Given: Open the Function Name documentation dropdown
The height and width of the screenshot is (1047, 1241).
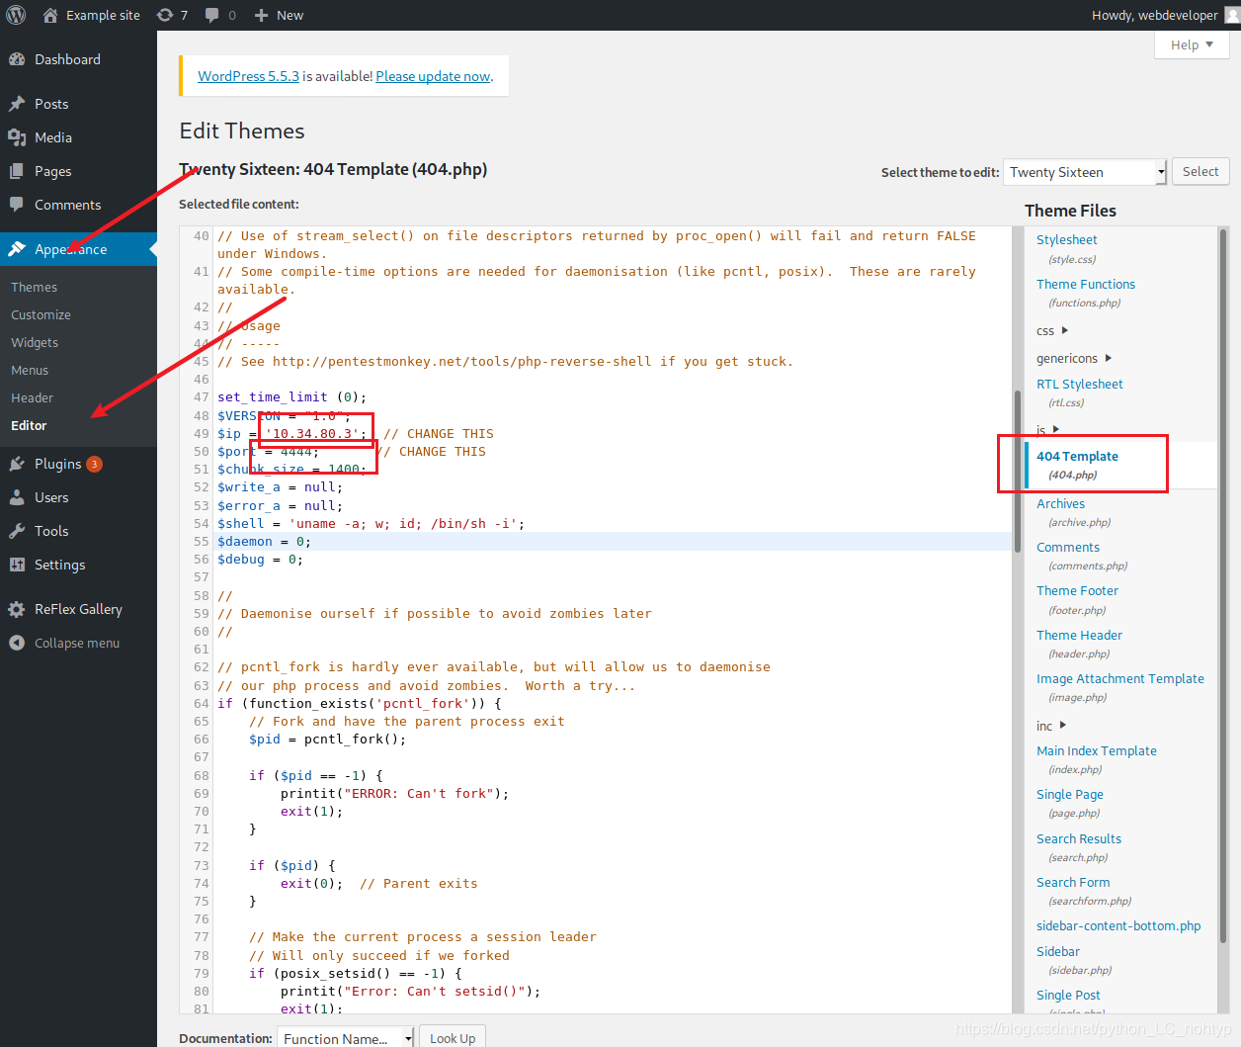Looking at the screenshot, I should (345, 1038).
